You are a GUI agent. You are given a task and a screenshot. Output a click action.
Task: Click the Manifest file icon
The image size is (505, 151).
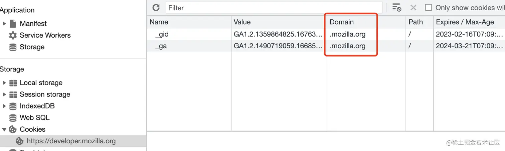[13, 24]
